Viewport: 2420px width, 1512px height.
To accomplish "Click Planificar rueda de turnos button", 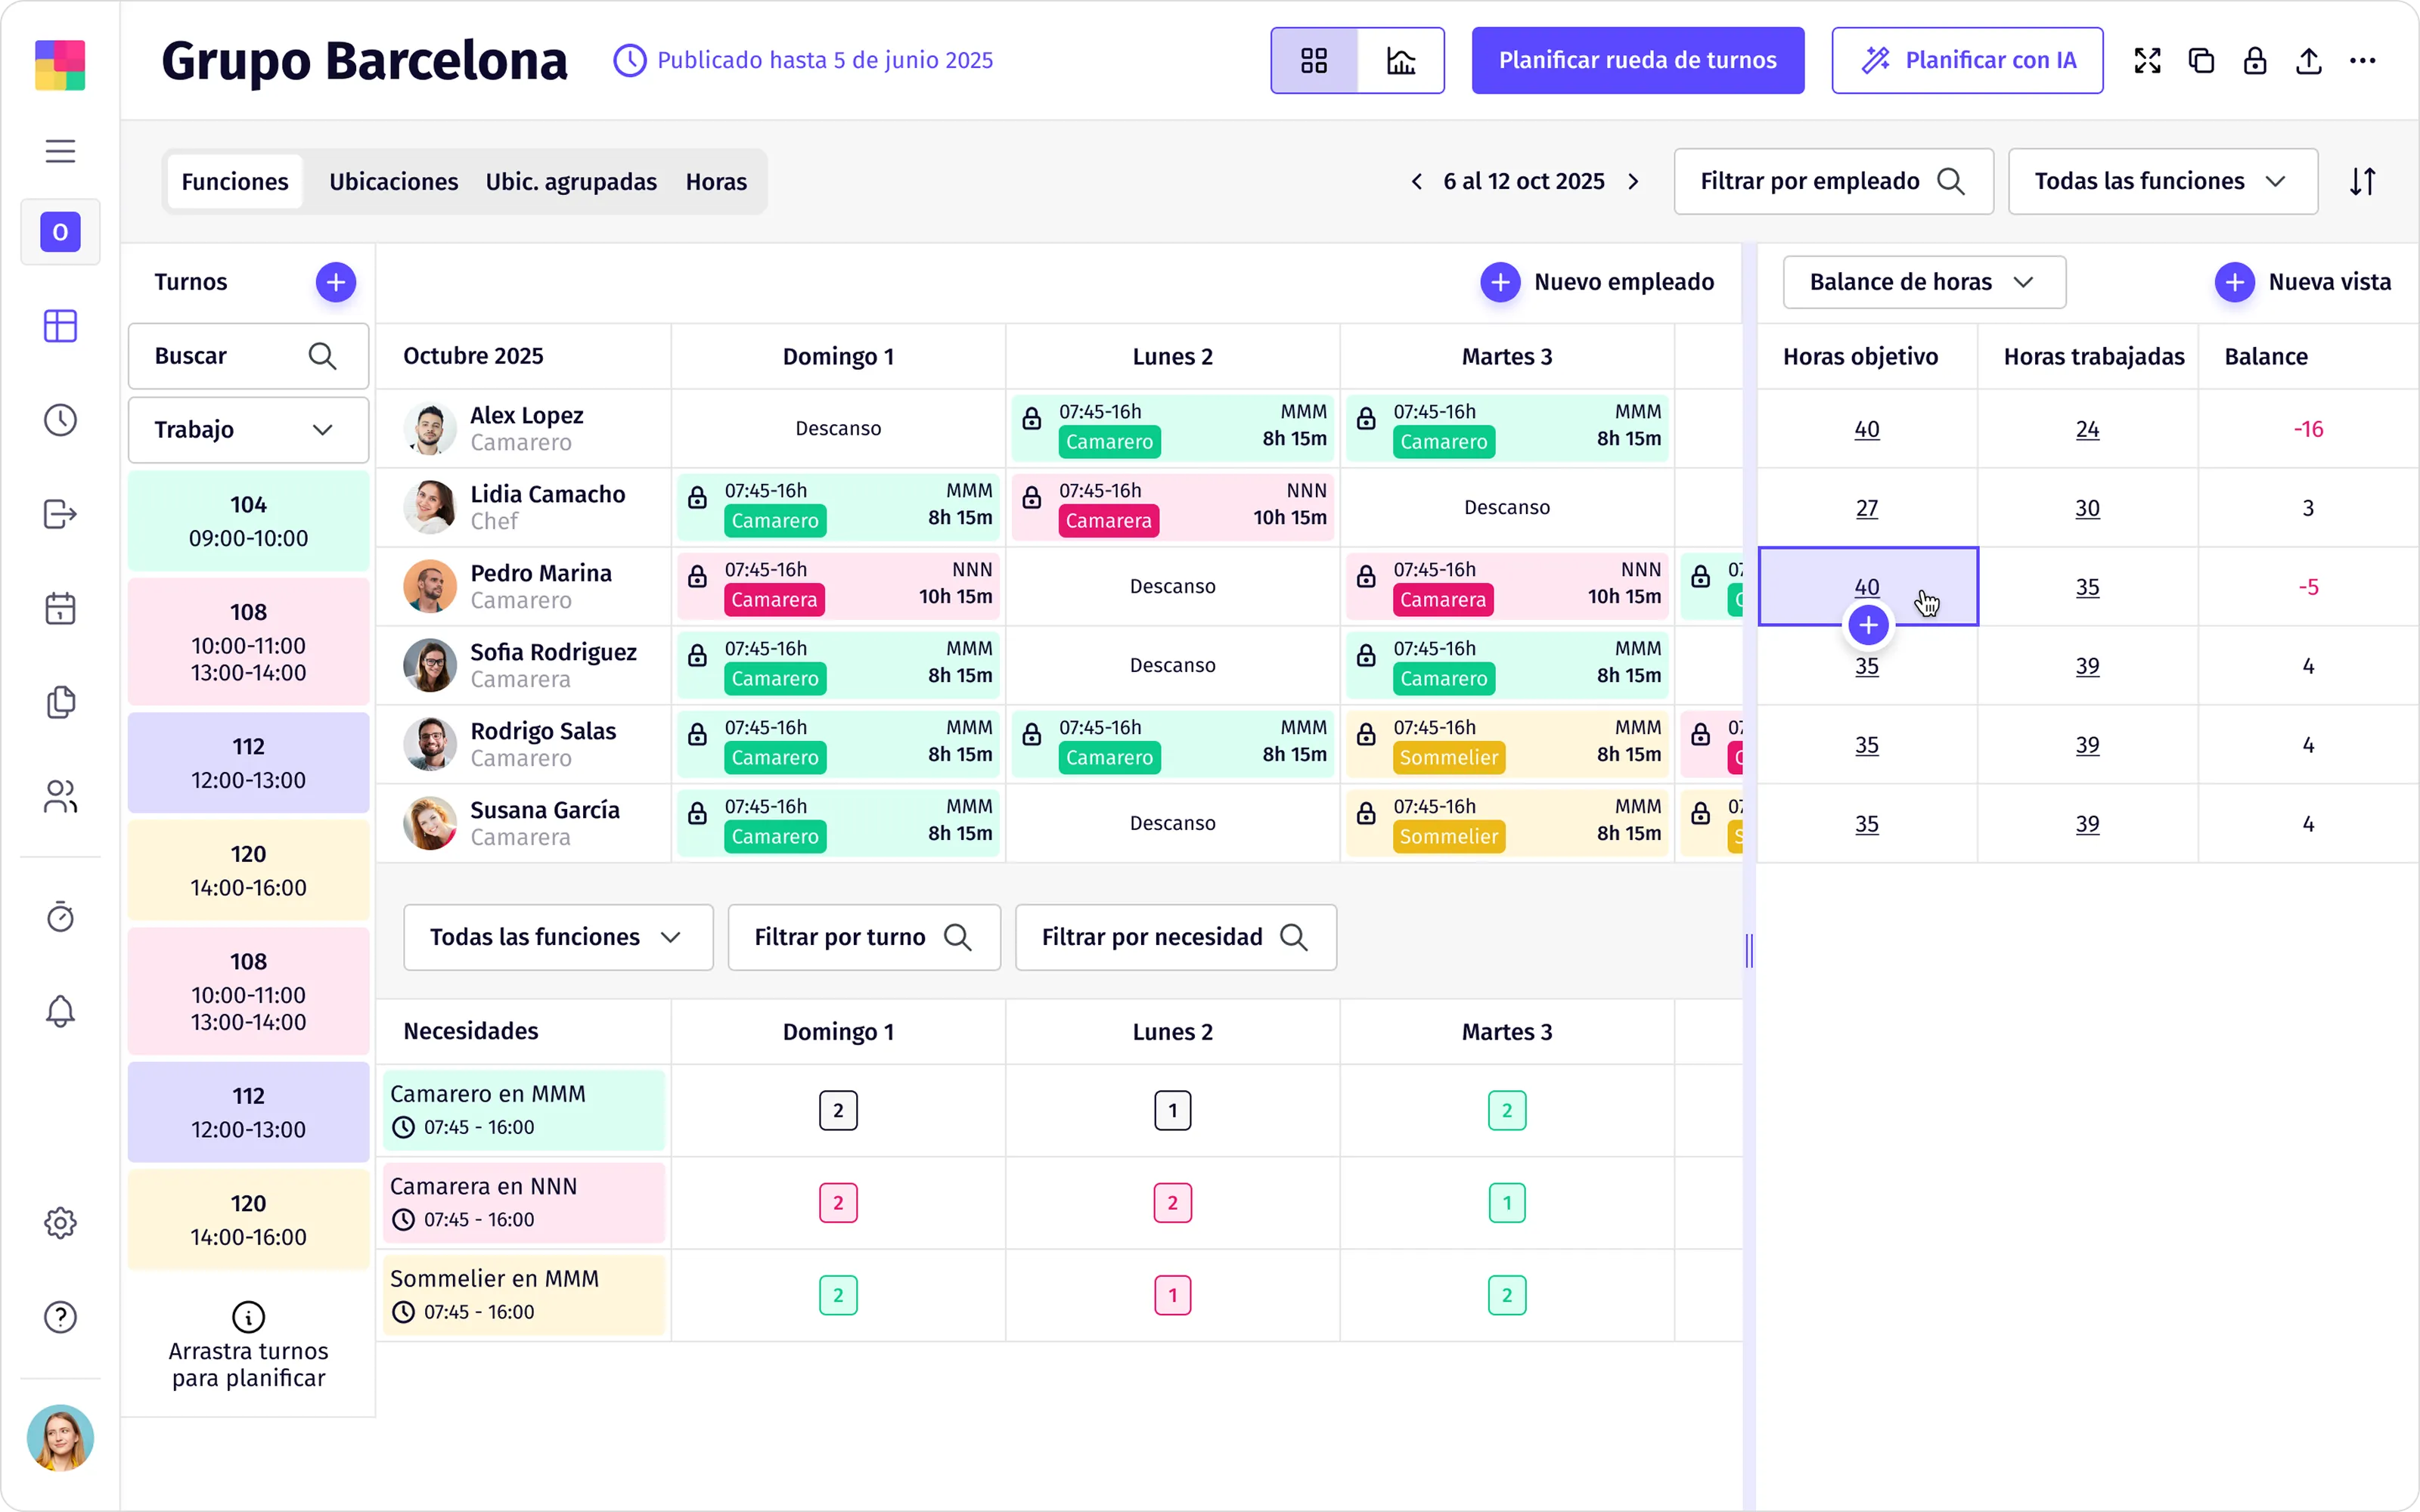I will pos(1637,61).
